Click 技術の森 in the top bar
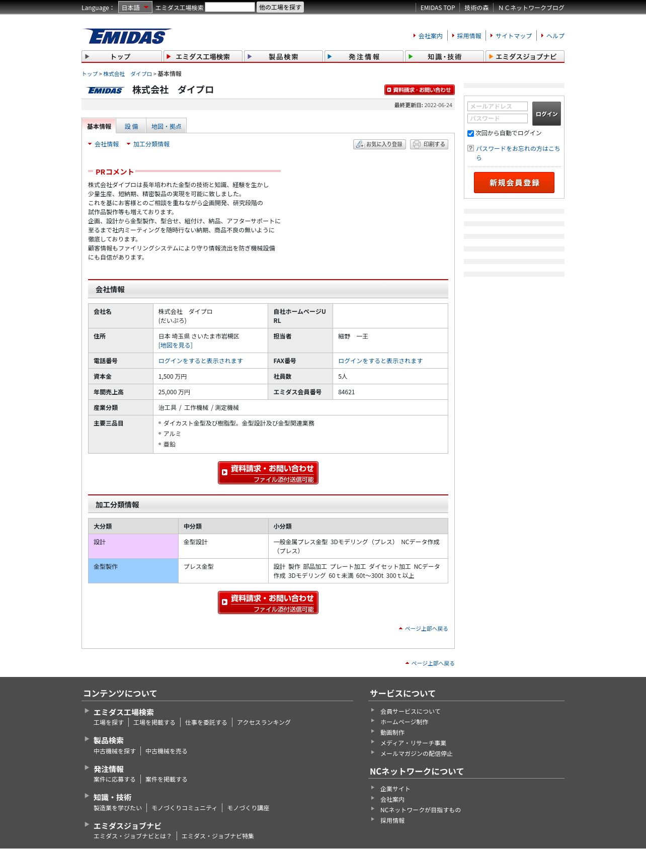 476,8
